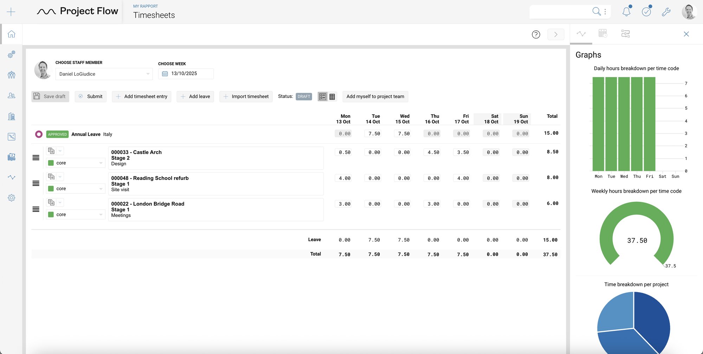Screen dimensions: 703x354
Task: Open the staff member dropdown for Daniel LoGiudice
Action: click(148, 74)
